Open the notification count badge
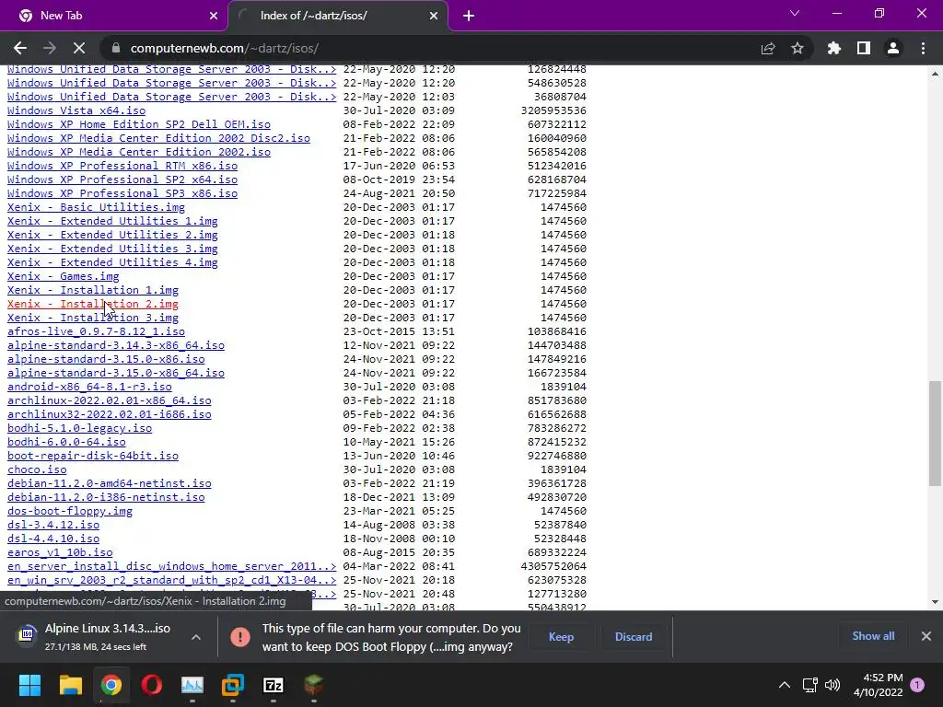The width and height of the screenshot is (943, 707). [917, 685]
